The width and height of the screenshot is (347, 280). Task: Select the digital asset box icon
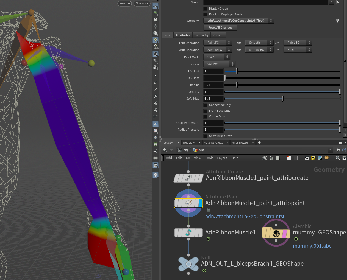(326, 158)
